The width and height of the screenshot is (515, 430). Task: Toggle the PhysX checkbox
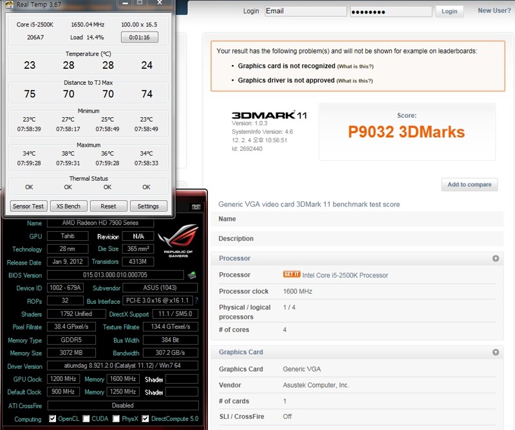pyautogui.click(x=116, y=418)
